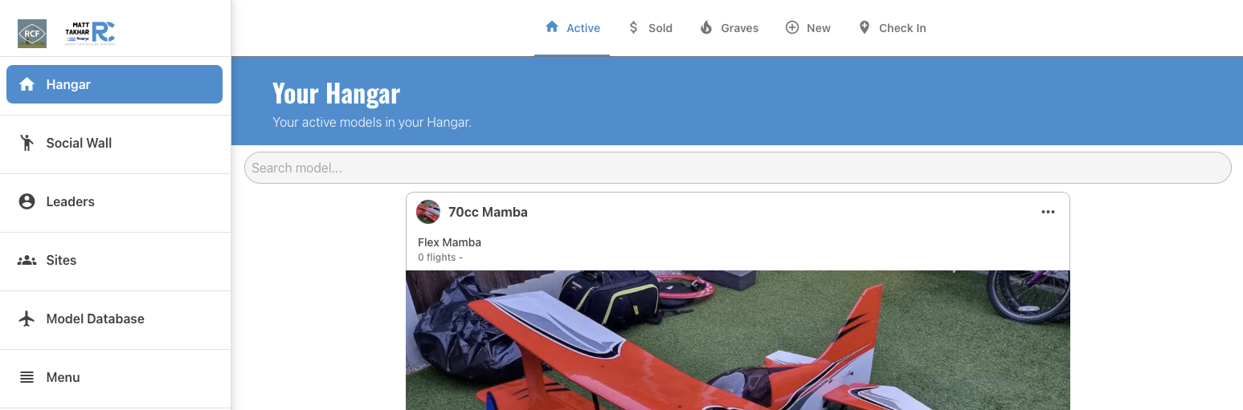The height and width of the screenshot is (410, 1243).
Task: Click the 70cc Mamba avatar thumbnail
Action: pos(428,212)
